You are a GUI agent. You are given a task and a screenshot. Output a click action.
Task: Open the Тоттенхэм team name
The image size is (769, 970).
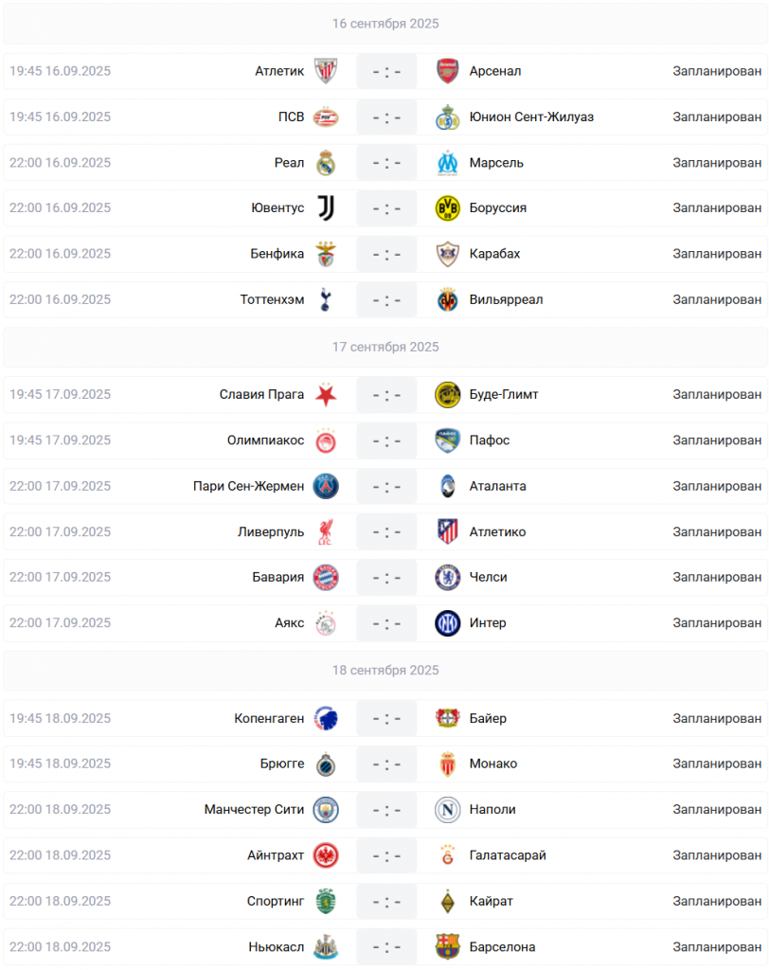coord(272,299)
